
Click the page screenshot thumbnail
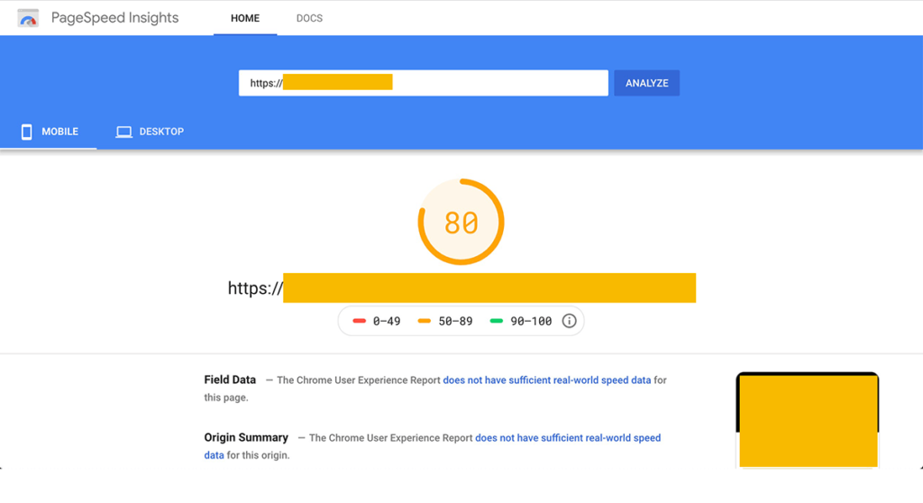808,420
